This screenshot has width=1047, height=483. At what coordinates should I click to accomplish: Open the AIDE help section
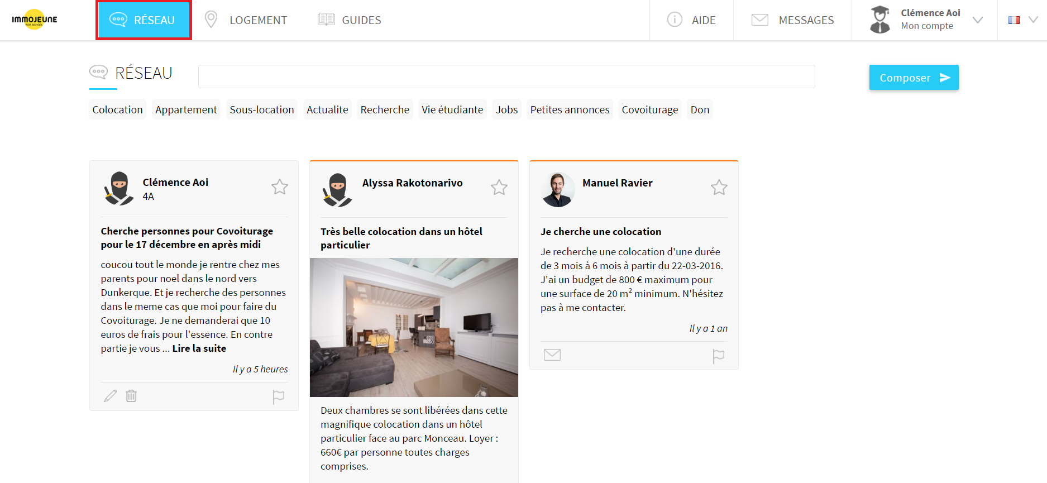[691, 20]
